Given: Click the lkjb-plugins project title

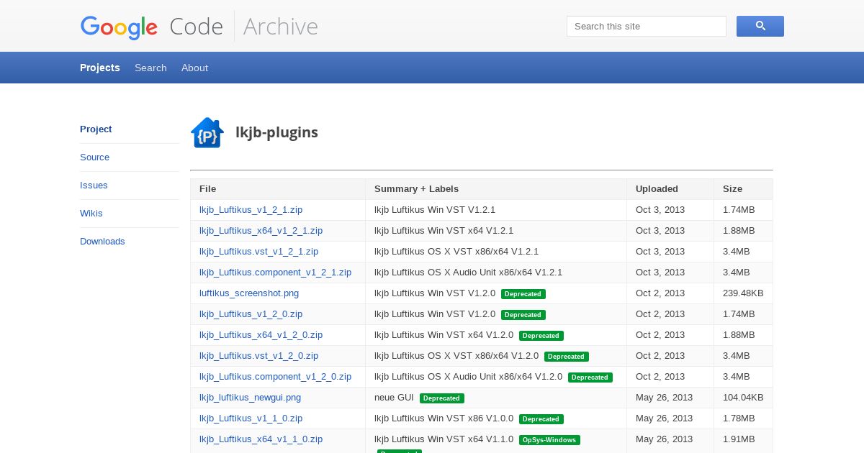Looking at the screenshot, I should click(x=276, y=132).
